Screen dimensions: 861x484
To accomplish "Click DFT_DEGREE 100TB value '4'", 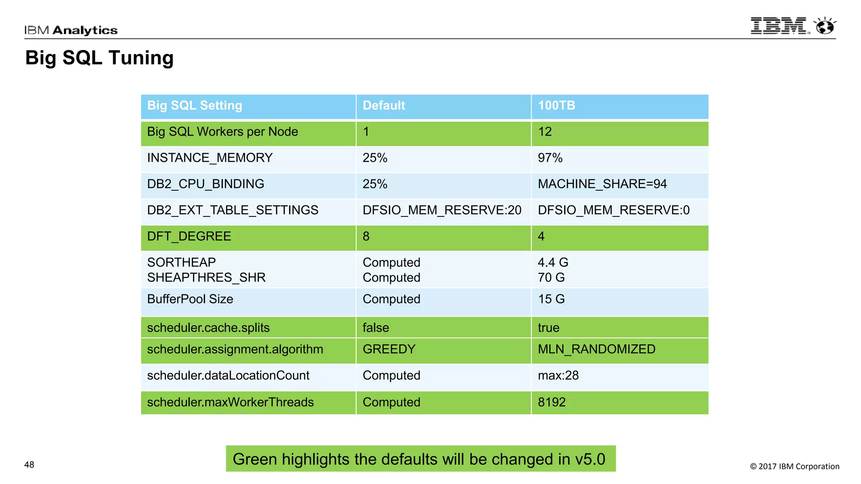I will click(620, 238).
